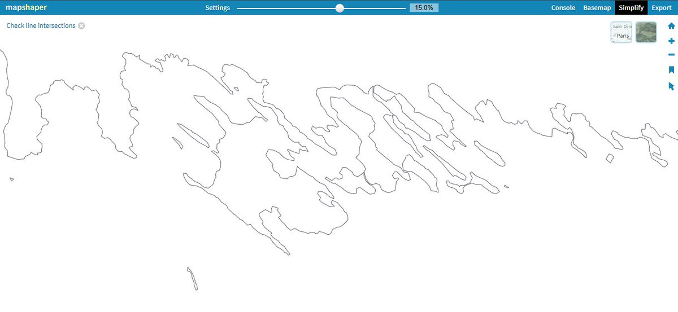Open simplification Settings

click(x=218, y=8)
